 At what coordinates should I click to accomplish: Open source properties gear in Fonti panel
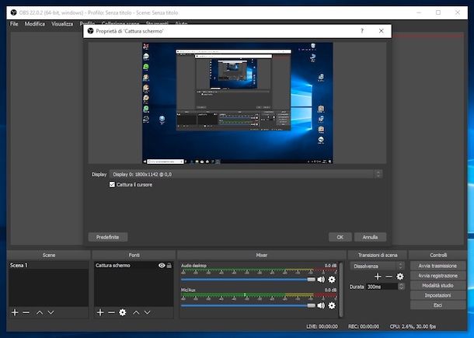(x=123, y=312)
